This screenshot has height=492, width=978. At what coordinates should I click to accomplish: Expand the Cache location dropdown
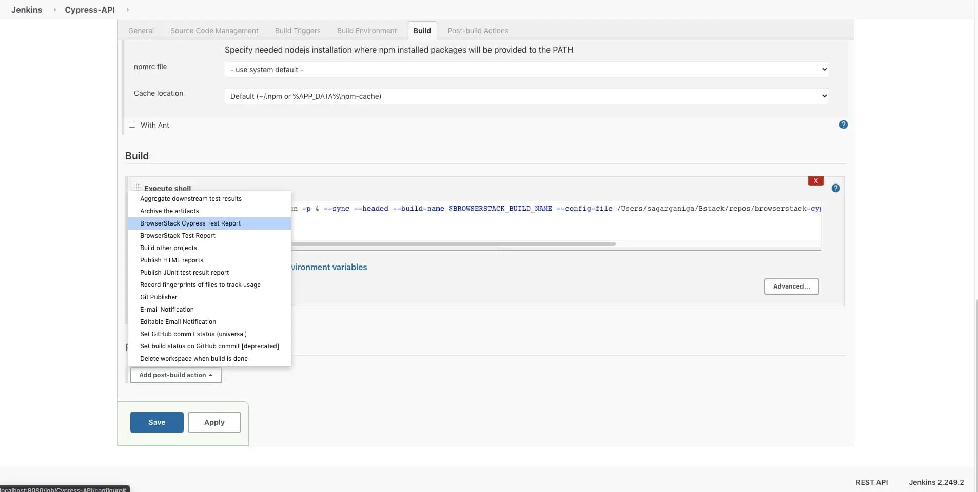526,96
